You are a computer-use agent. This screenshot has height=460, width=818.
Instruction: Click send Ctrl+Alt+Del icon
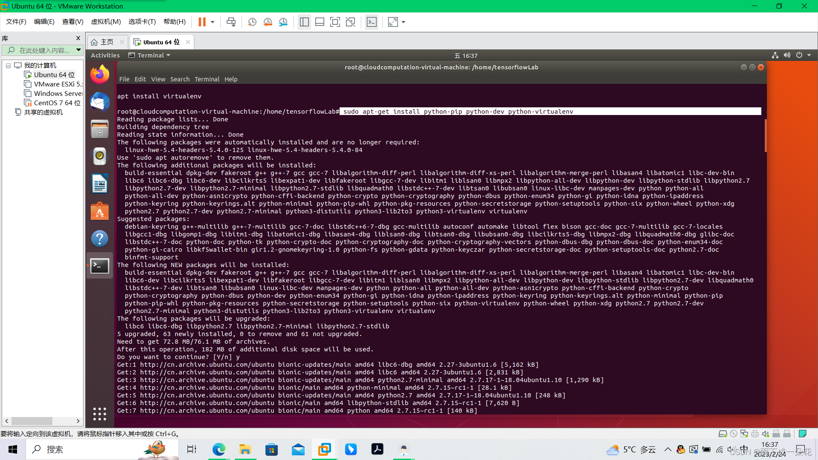(x=231, y=22)
